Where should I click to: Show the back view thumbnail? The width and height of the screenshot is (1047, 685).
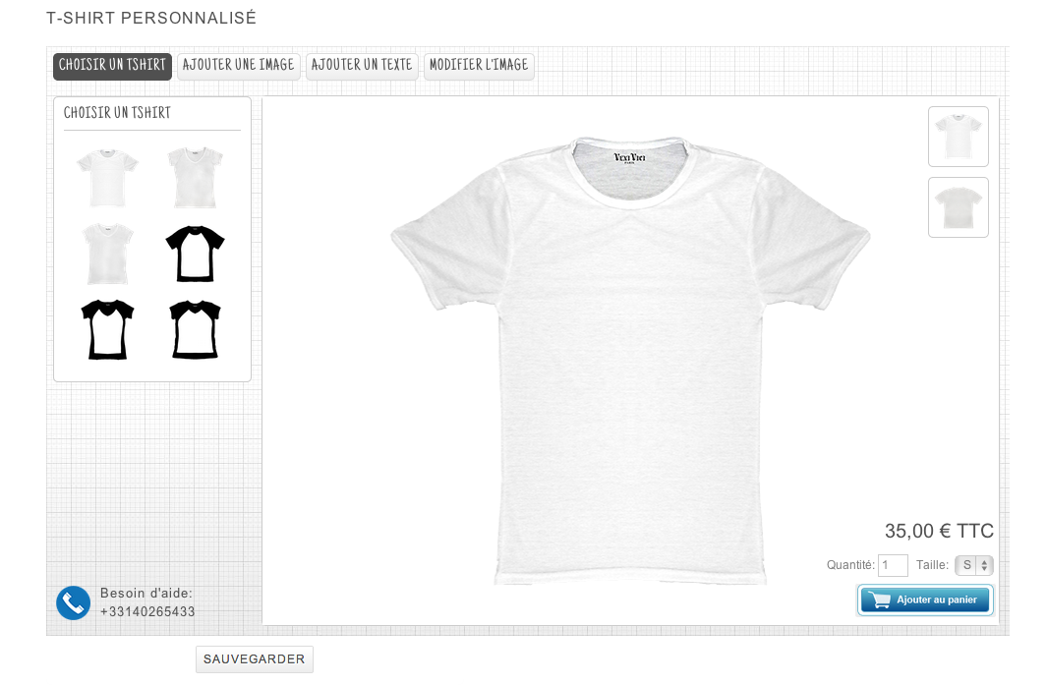coord(959,207)
